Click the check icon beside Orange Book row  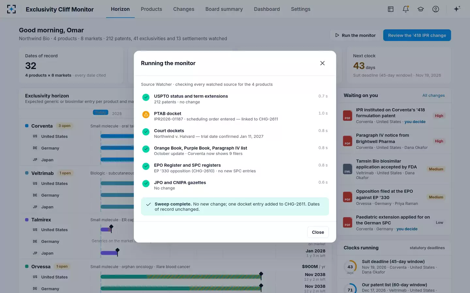pyautogui.click(x=146, y=149)
